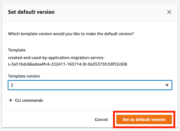Image resolution: width=180 pixels, height=131 pixels.
Task: Click the launch template ID lt-0a35375fc59f32c69
Action: click(x=105, y=64)
